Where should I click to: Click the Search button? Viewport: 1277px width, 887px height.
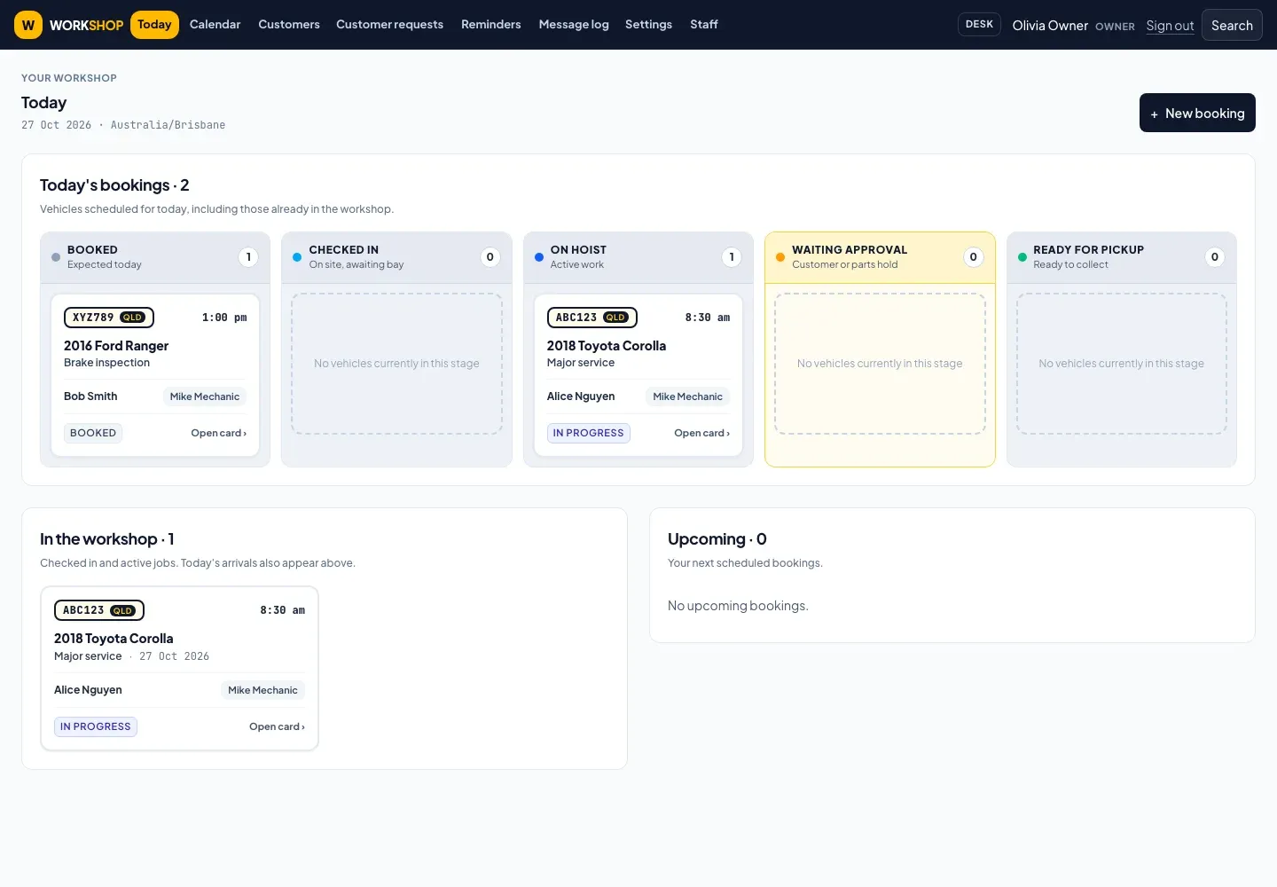coord(1232,25)
